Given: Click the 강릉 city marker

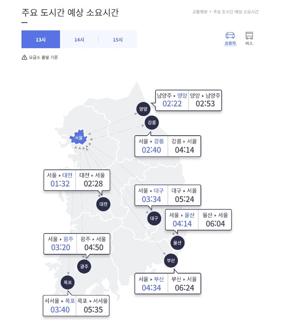Looking at the screenshot, I should click(x=152, y=122).
